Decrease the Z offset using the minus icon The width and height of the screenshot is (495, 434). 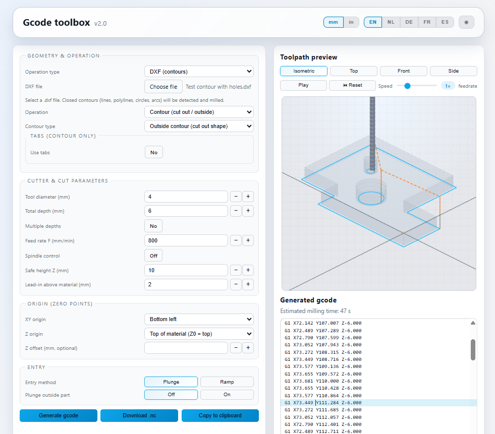click(236, 348)
